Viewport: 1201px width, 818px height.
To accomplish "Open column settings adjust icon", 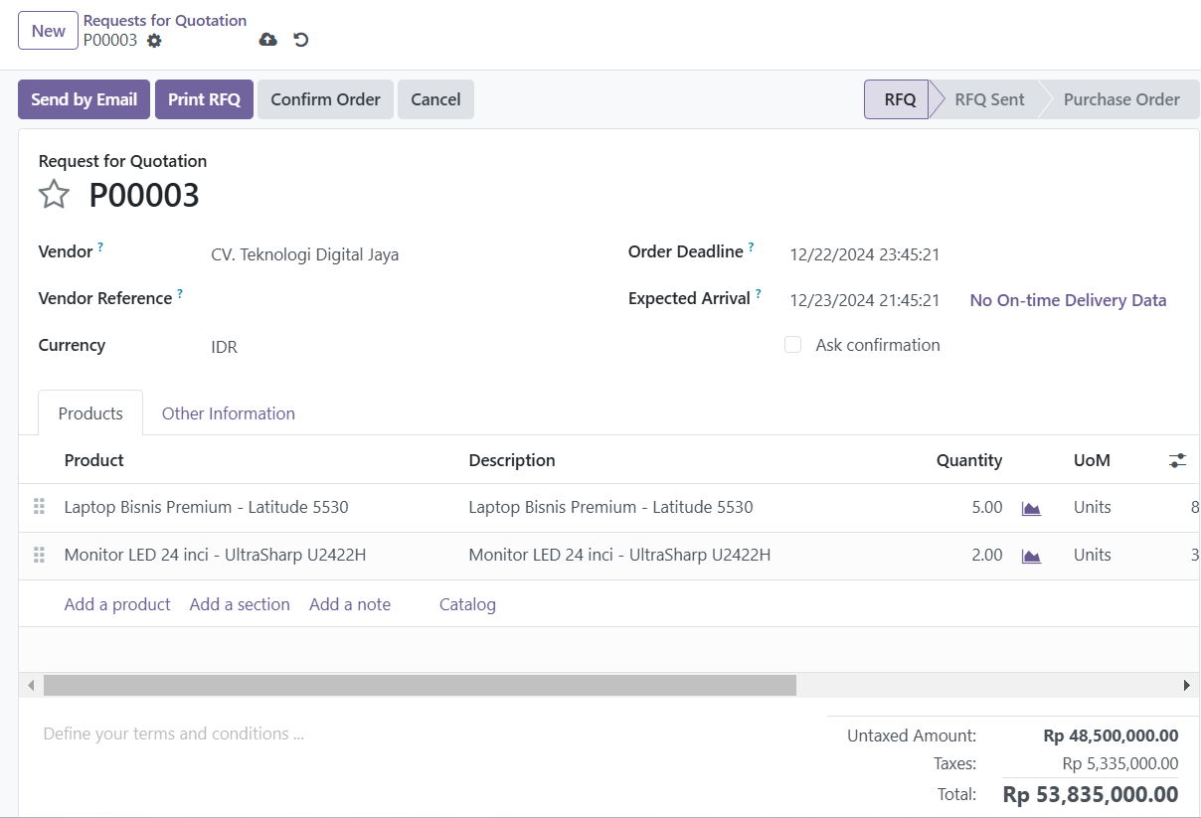I will click(x=1177, y=460).
